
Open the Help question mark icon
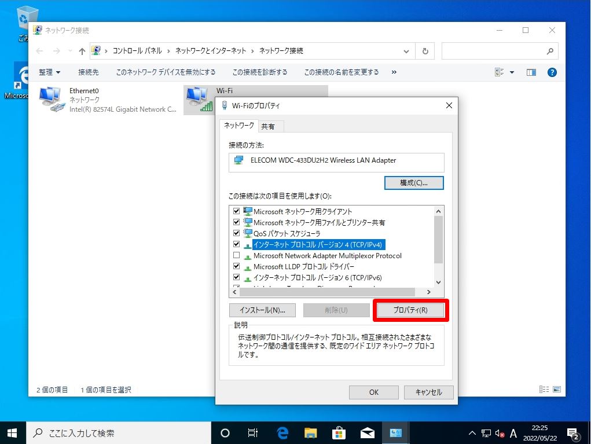552,72
